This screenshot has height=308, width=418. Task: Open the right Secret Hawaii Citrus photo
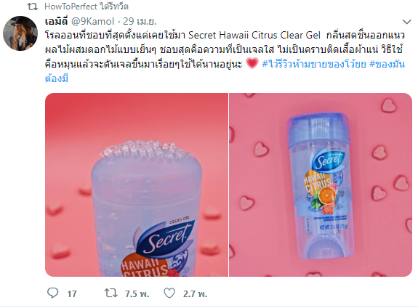(321, 185)
